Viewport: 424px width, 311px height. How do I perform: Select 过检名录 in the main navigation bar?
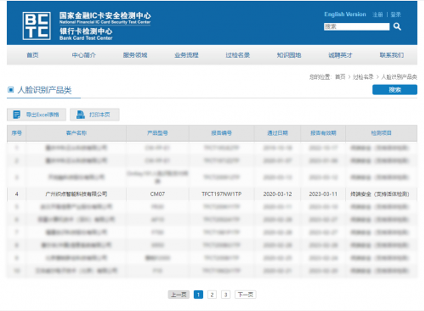238,55
